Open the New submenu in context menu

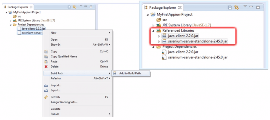coord(54,33)
